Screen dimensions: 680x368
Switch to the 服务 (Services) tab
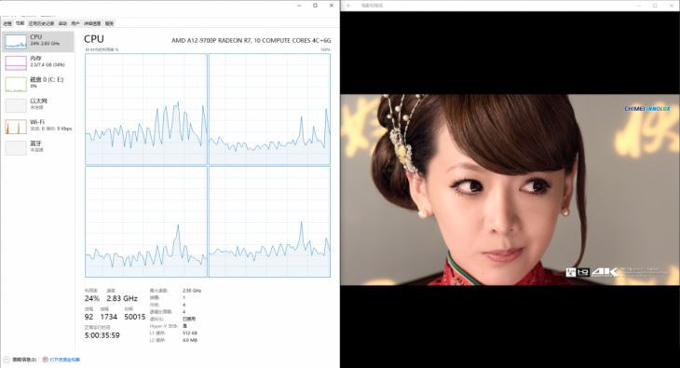(x=109, y=23)
